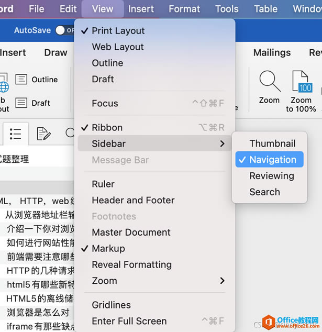This screenshot has height=332, width=322.
Task: Choose Draft from View menu
Action: [x=154, y=79]
